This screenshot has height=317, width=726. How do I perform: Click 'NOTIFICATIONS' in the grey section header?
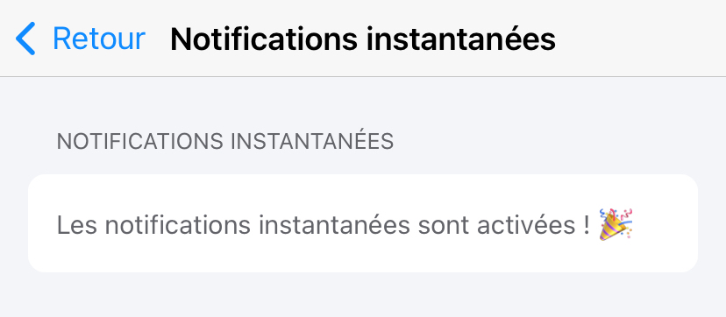[x=139, y=141]
